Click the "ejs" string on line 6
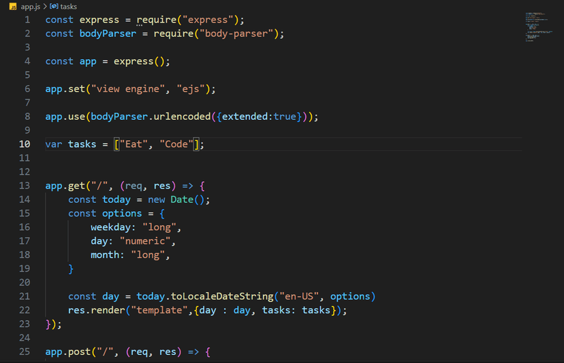Image resolution: width=564 pixels, height=363 pixels. pos(191,89)
